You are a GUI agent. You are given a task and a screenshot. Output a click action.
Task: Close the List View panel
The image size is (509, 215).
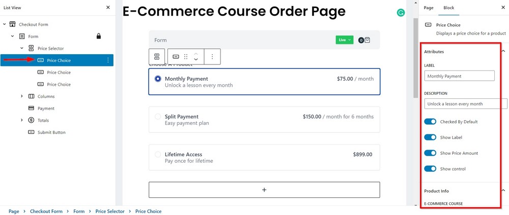coord(108,7)
